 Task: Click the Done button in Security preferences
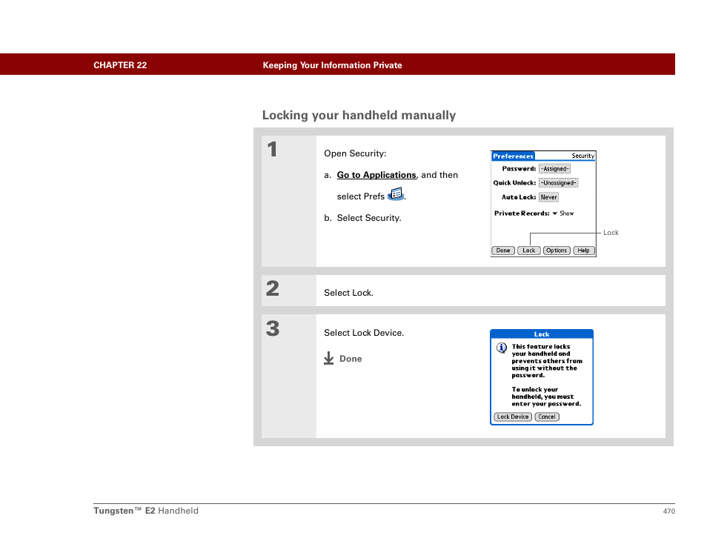point(503,251)
